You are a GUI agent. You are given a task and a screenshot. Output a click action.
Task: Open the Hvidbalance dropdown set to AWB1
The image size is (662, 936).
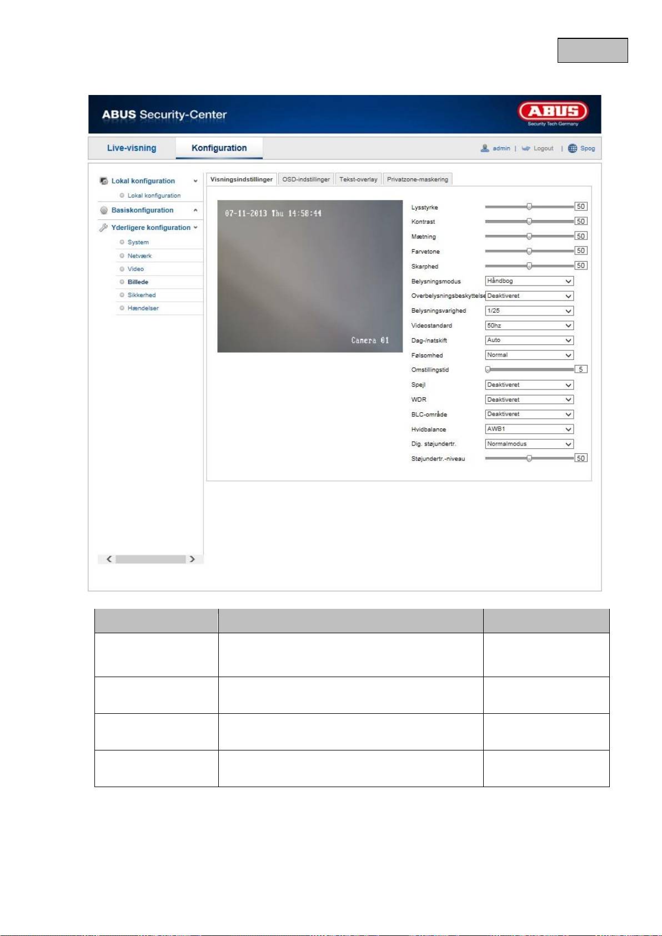(x=529, y=429)
